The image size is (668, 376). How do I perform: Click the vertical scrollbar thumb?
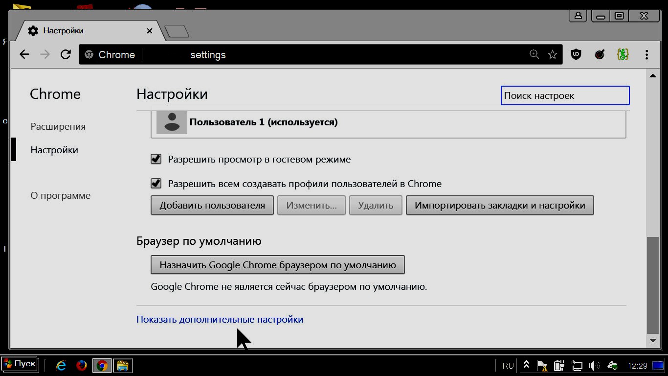tap(652, 285)
